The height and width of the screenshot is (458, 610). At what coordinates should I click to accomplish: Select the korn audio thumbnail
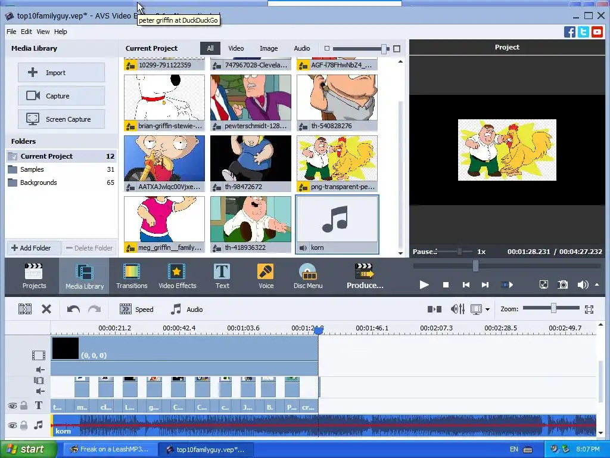337,225
